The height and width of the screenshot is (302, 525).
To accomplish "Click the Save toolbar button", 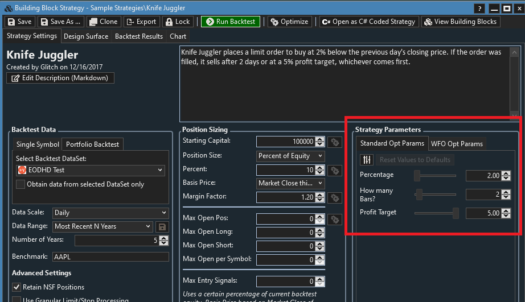I will pos(19,22).
